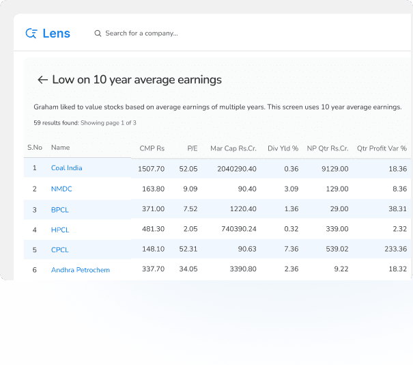Click CPCL net profit 539.02
413x365 pixels.
click(x=337, y=249)
